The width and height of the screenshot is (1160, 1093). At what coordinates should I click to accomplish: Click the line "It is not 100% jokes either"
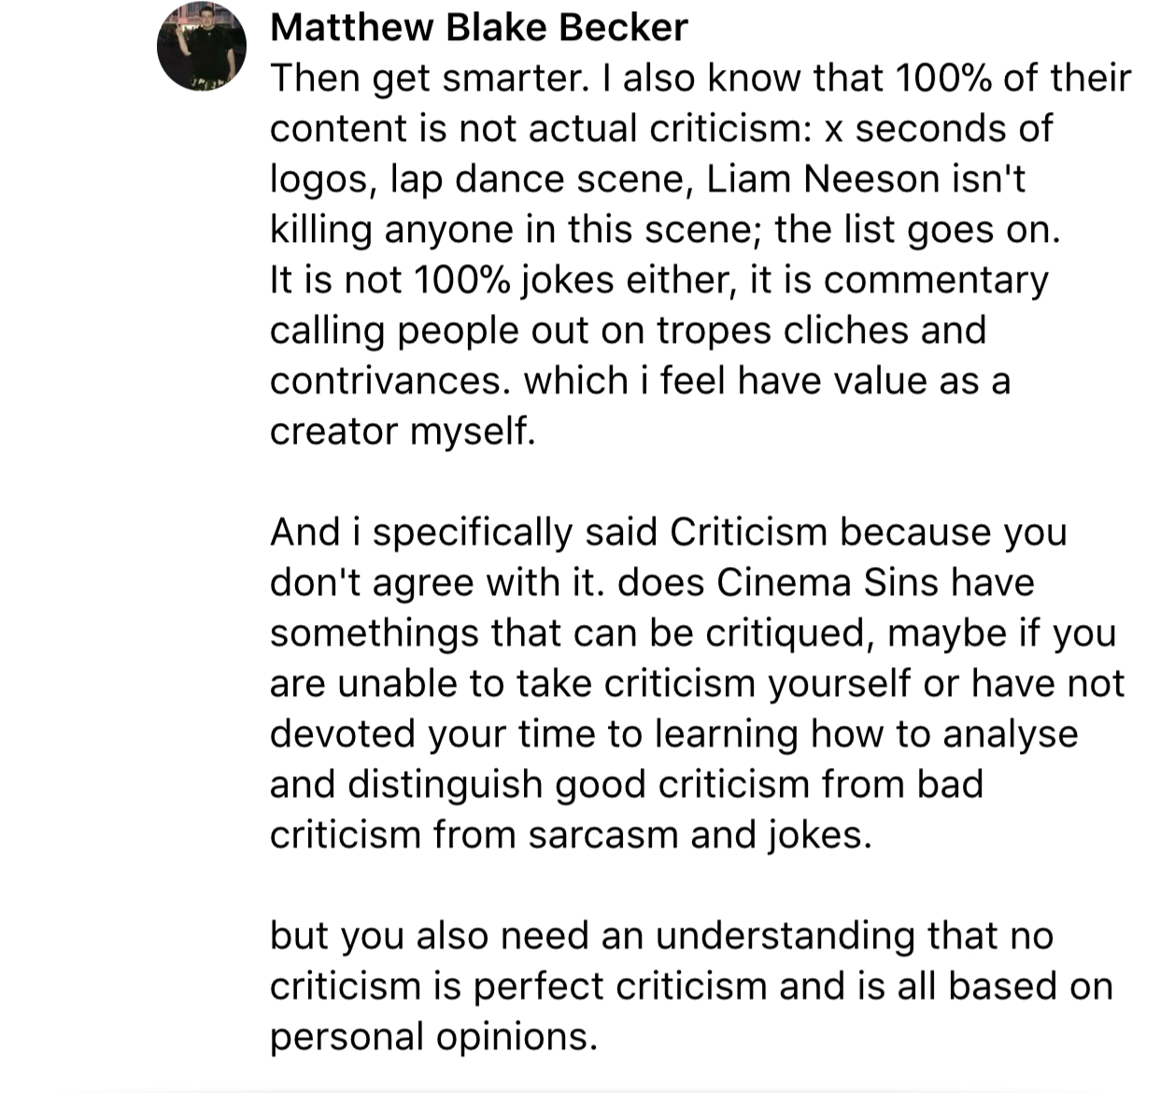659,279
